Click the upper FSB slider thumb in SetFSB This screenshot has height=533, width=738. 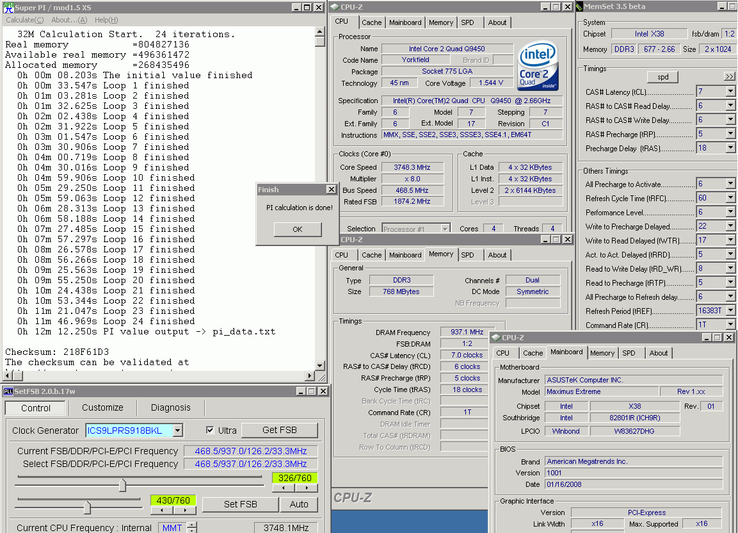click(122, 485)
